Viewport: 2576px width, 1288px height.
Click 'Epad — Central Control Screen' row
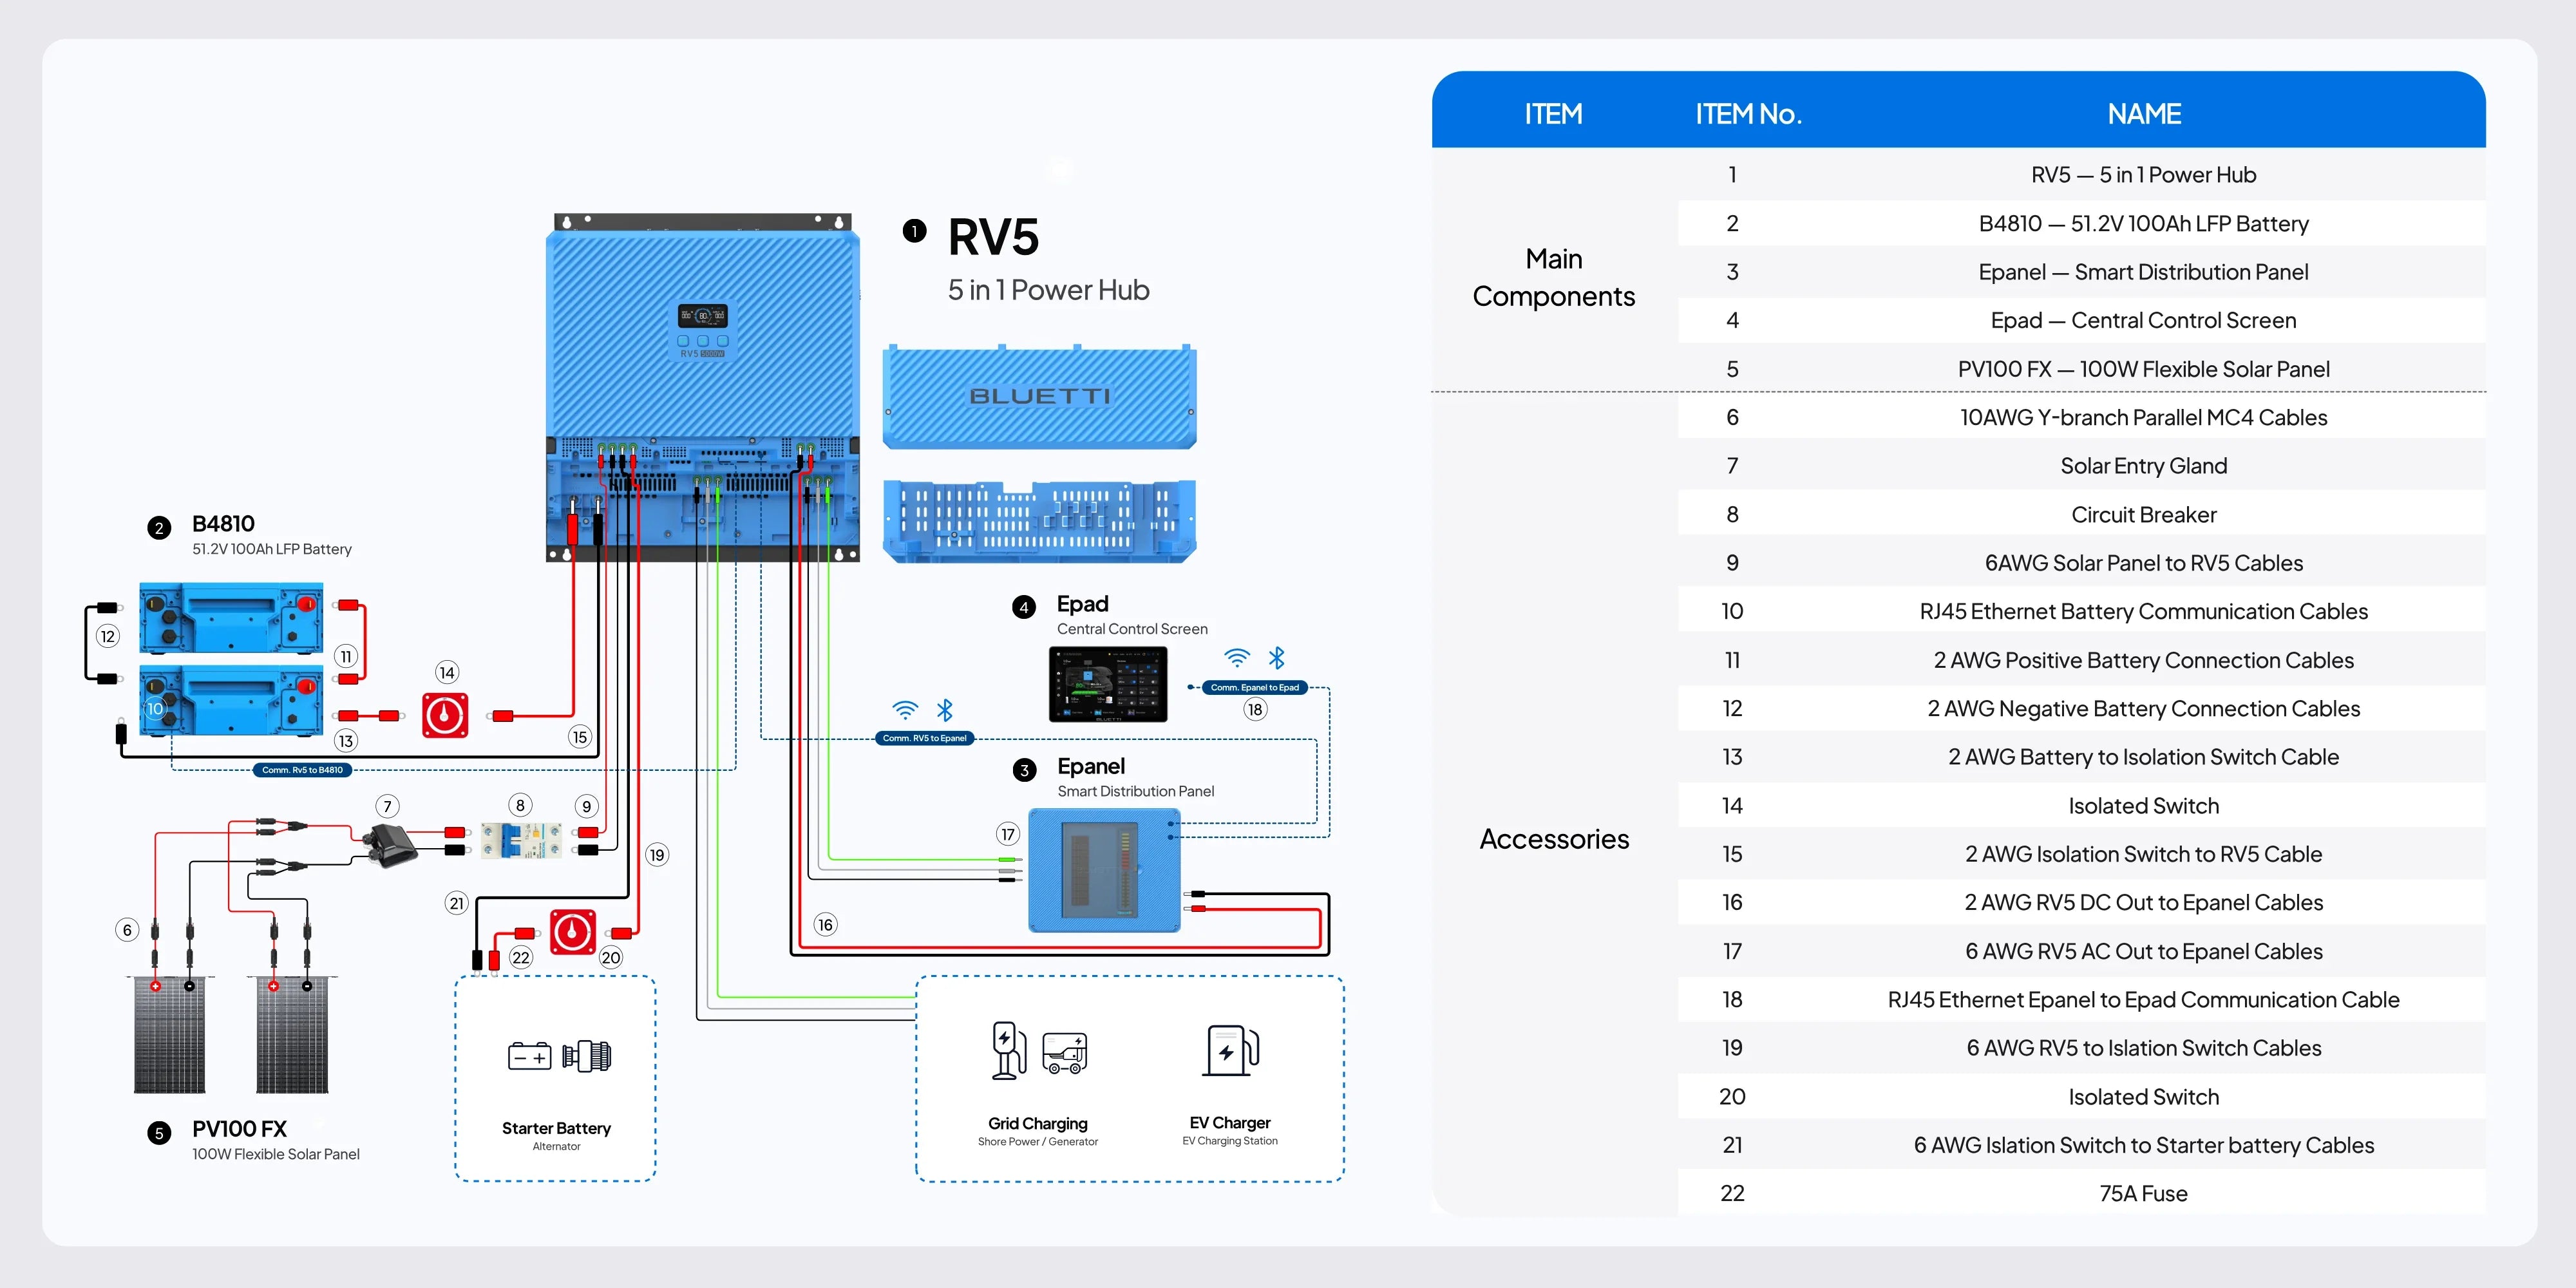(2082, 321)
